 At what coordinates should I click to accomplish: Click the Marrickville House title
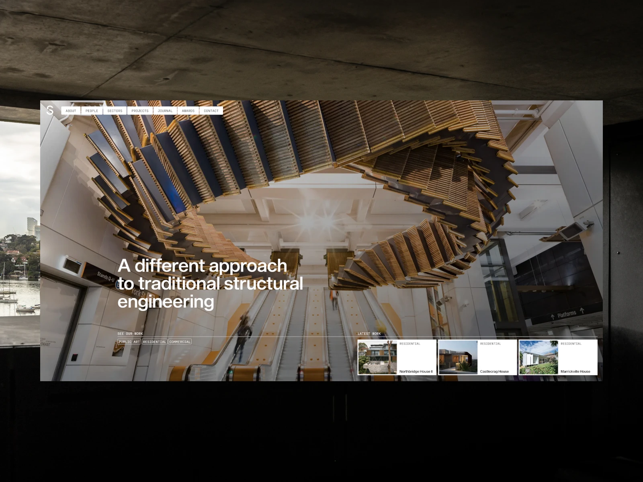(x=575, y=372)
